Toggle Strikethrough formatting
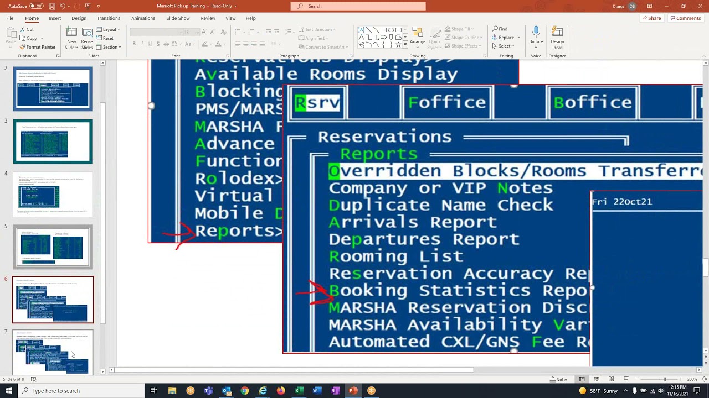 [x=167, y=44]
